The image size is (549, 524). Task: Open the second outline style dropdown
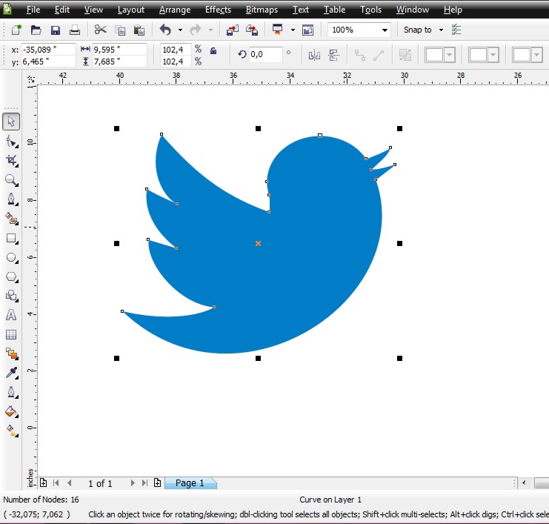click(x=493, y=55)
